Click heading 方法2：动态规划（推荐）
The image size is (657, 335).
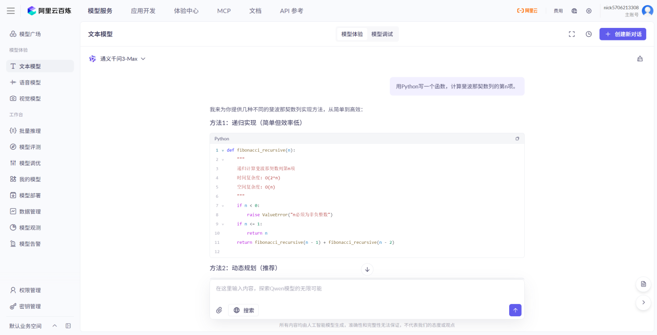click(x=244, y=268)
